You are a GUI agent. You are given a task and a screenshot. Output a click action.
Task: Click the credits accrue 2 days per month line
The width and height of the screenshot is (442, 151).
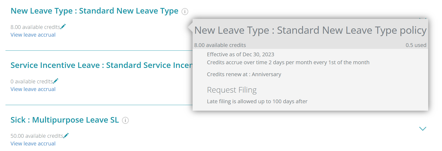pyautogui.click(x=288, y=62)
